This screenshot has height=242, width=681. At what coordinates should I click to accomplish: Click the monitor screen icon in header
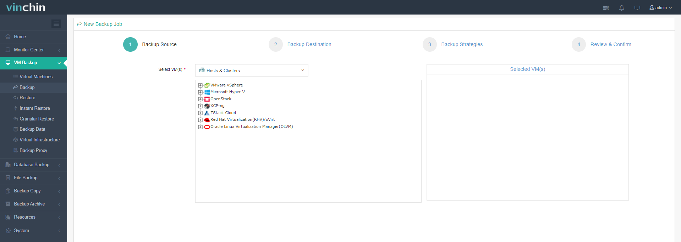point(637,8)
